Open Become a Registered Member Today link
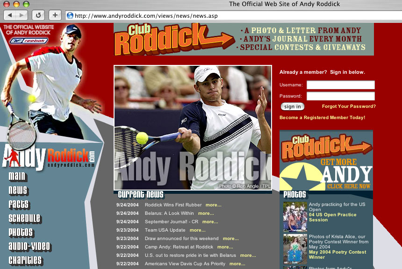The image size is (402, 269). pyautogui.click(x=322, y=118)
